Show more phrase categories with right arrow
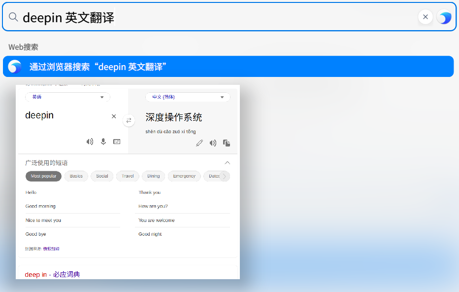Viewport: 459px width, 292px height. tap(225, 176)
